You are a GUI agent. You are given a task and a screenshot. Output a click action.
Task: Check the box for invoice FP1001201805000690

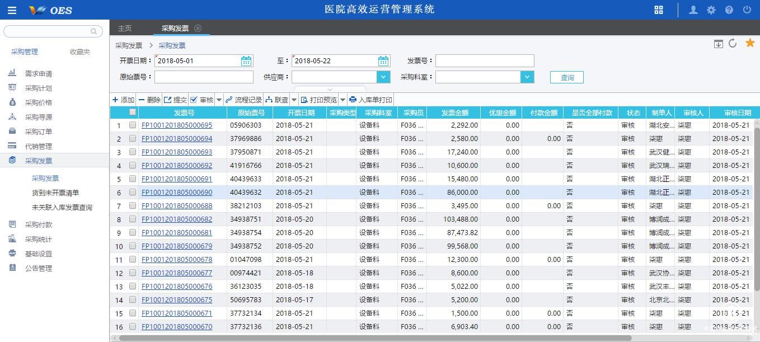coord(133,192)
